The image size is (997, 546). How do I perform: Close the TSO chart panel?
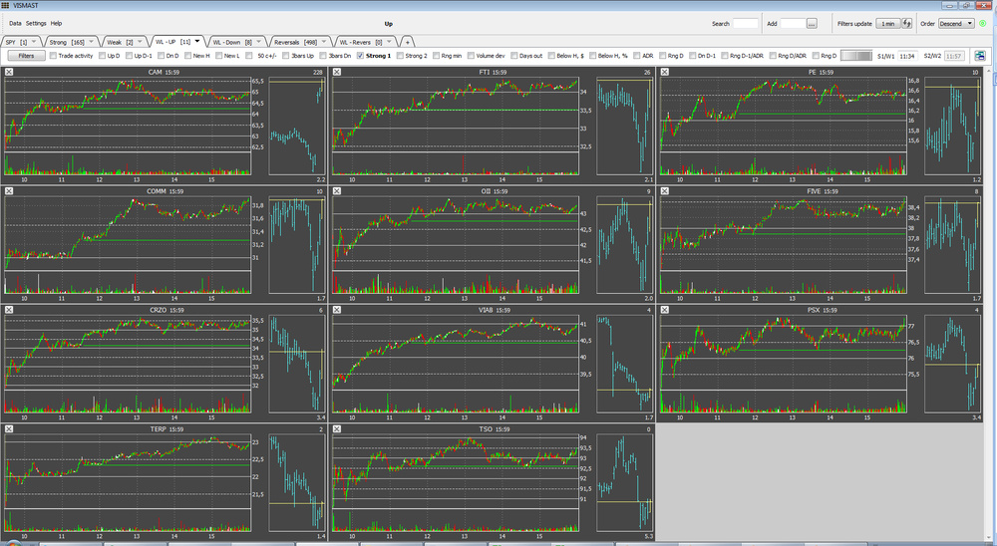tap(337, 429)
